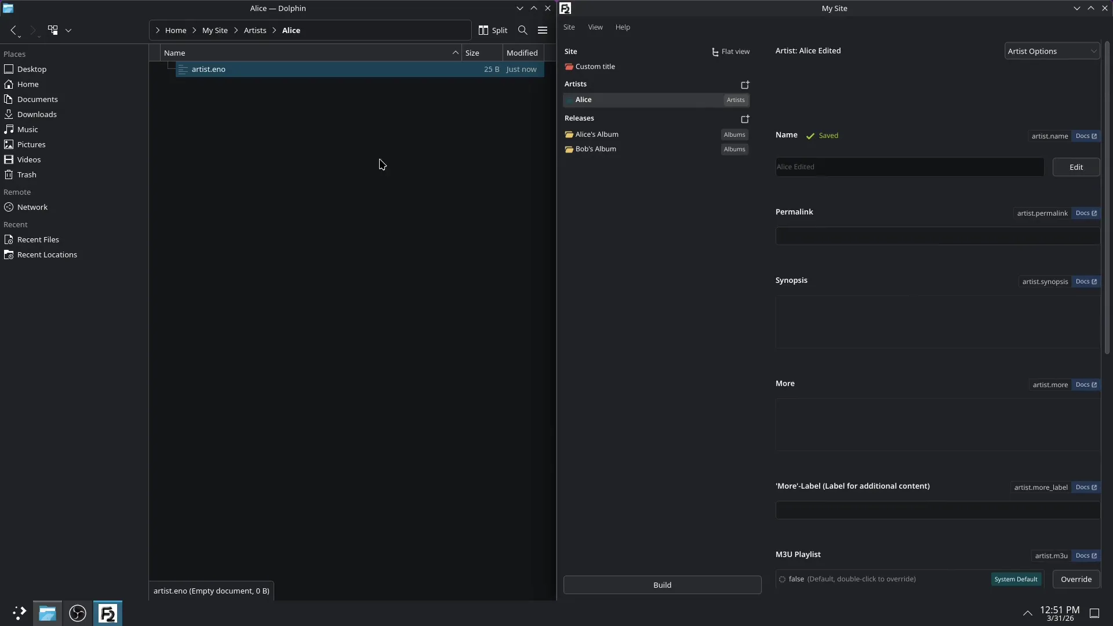
Task: Open Releases page via the external-page icon
Action: 745,119
